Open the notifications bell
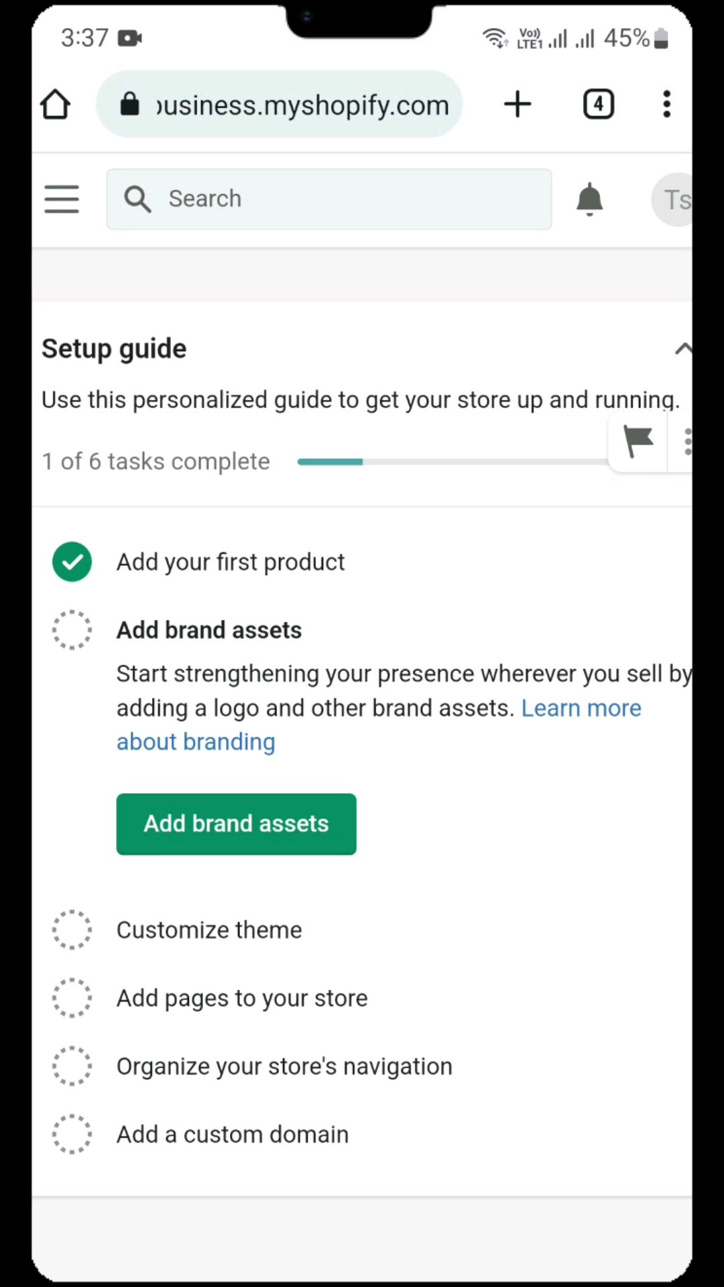Screen dimensions: 724x1287 (x=590, y=199)
